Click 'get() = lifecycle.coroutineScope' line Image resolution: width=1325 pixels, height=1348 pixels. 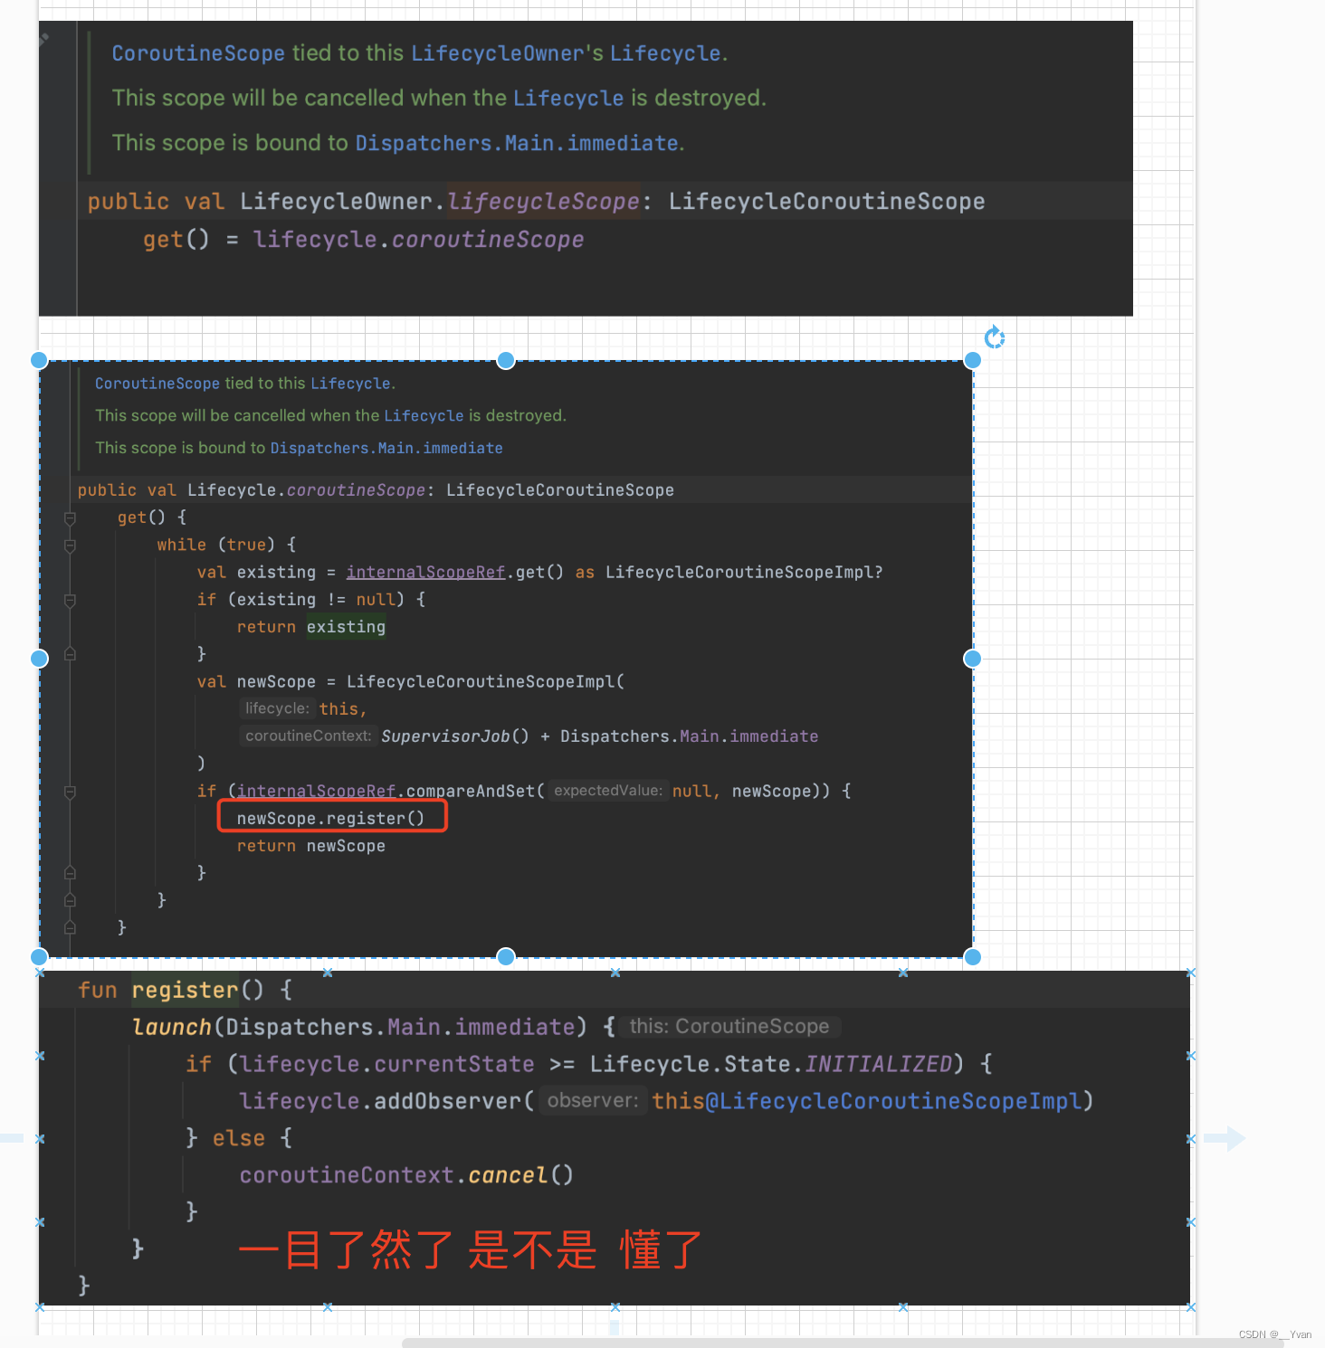[363, 240]
